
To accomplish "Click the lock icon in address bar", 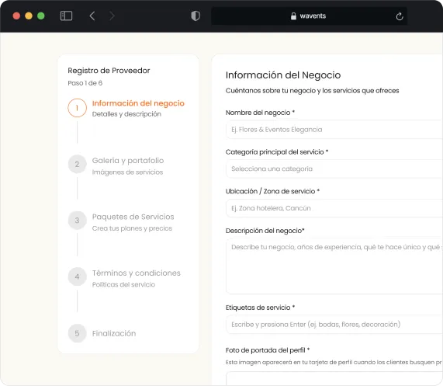I will tap(293, 16).
